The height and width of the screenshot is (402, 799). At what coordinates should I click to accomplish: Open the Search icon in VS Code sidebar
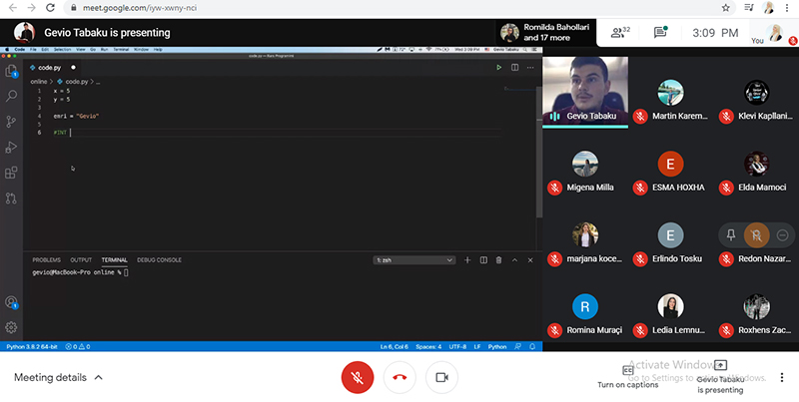[11, 96]
